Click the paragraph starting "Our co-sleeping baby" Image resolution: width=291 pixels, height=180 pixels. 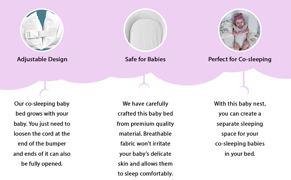(42, 133)
